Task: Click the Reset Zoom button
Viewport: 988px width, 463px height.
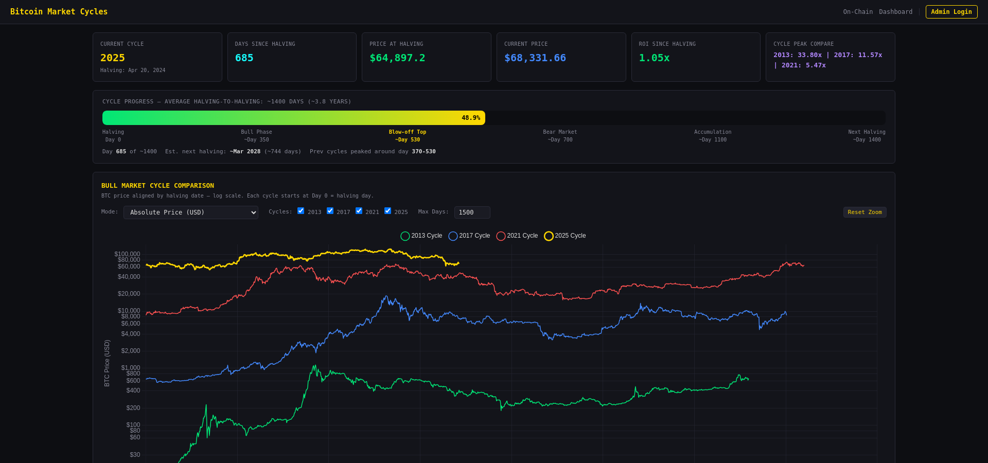Action: (x=864, y=212)
